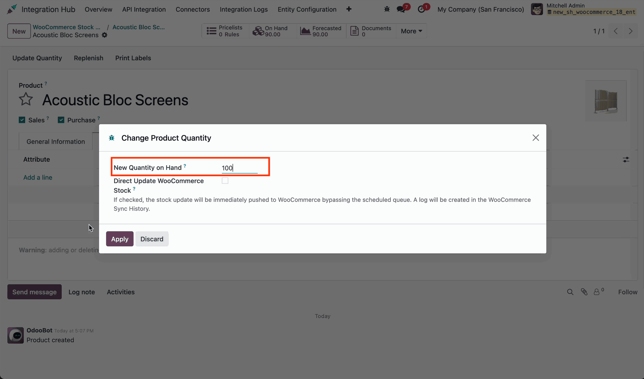Open WooCommerce Stock breadcrumb link
Viewport: 644px width, 379px height.
coord(66,27)
